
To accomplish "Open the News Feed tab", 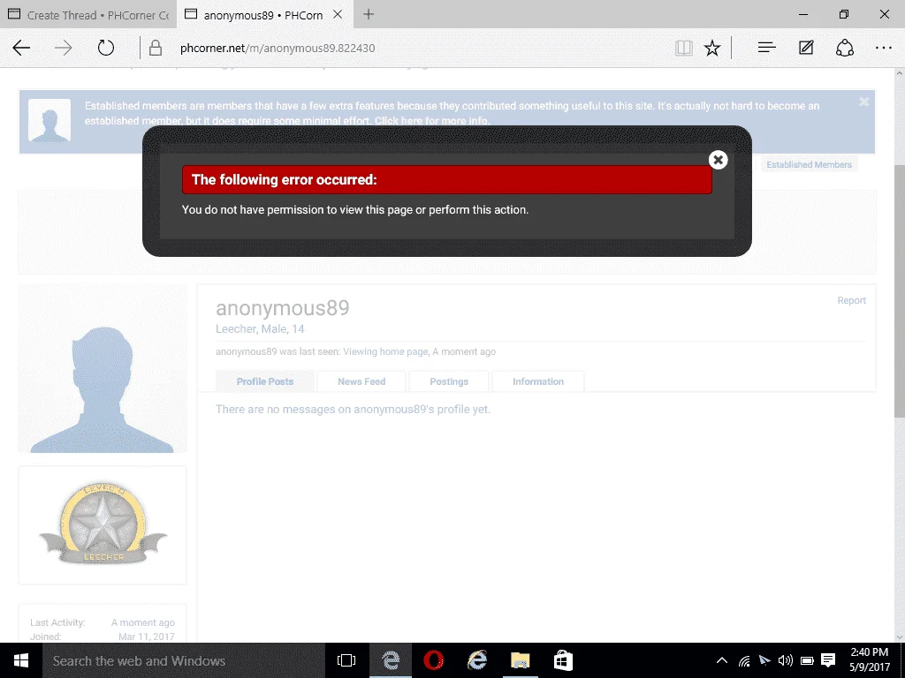I will (x=361, y=381).
